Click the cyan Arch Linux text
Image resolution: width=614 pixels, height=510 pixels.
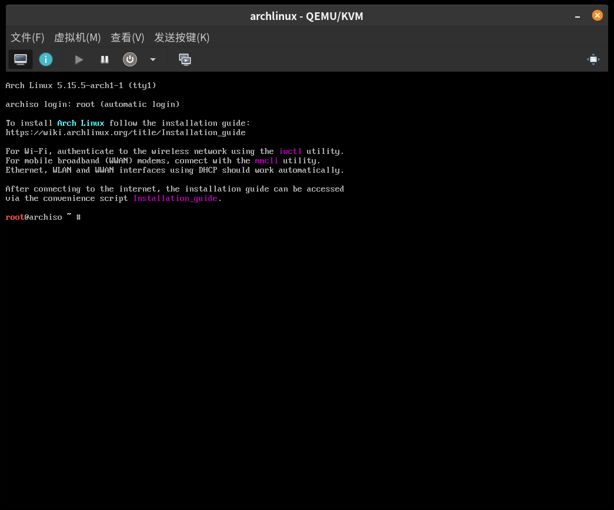coord(81,123)
